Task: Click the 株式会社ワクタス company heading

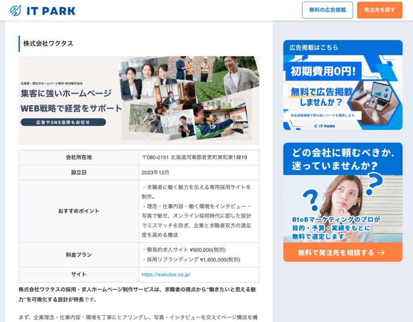Action: point(48,44)
